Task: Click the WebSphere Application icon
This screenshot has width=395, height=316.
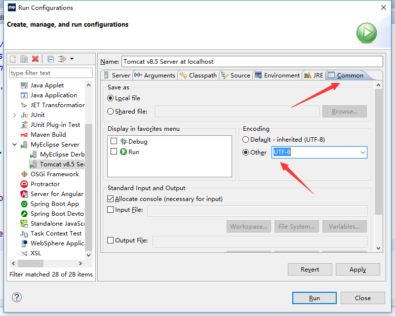Action: point(24,243)
